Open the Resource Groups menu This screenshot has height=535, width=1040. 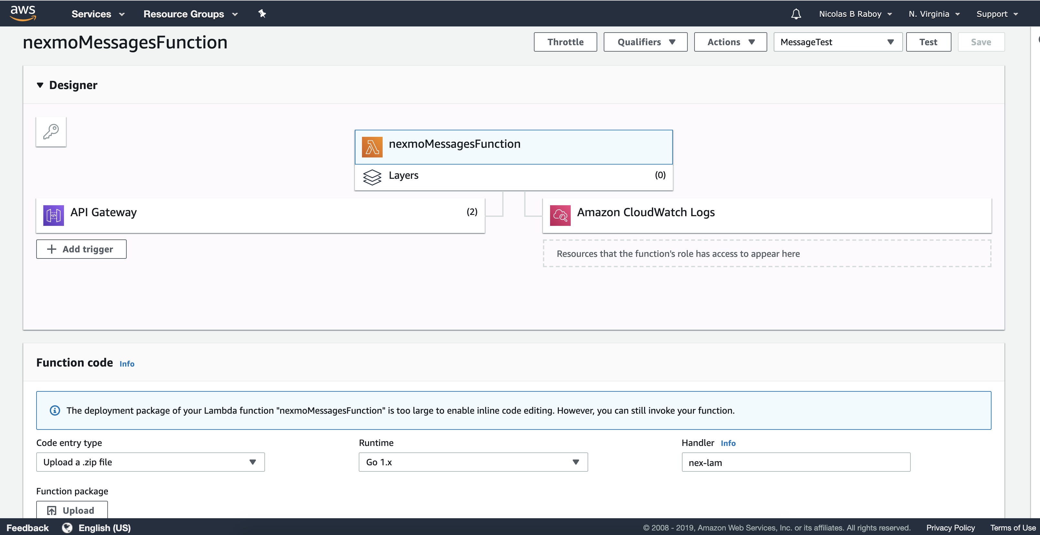pos(191,14)
